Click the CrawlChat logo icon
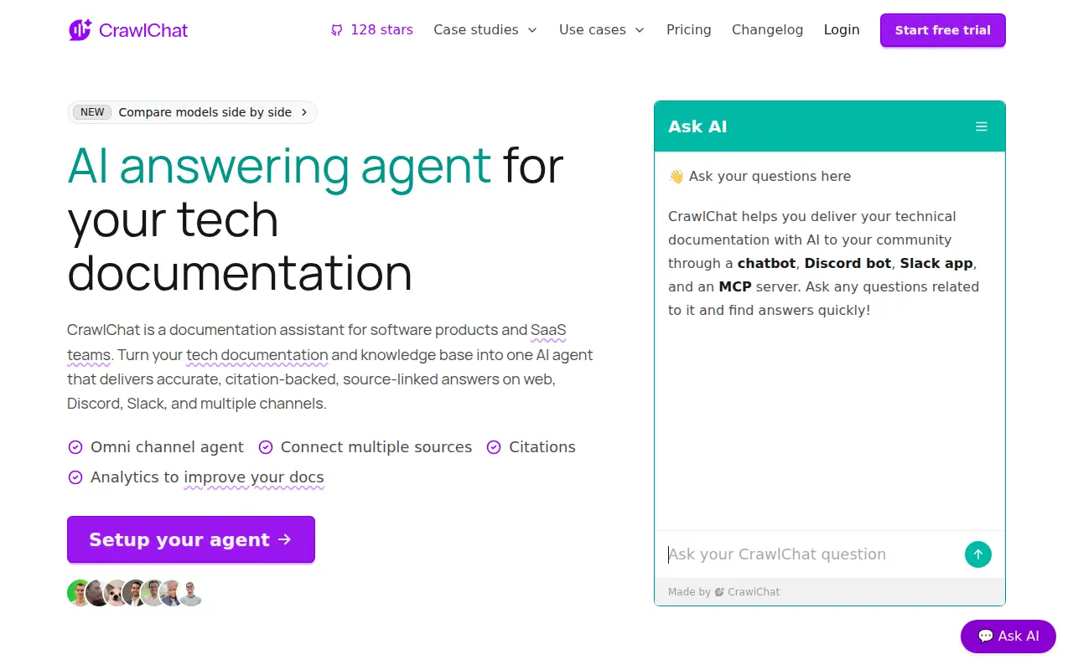 coord(80,30)
